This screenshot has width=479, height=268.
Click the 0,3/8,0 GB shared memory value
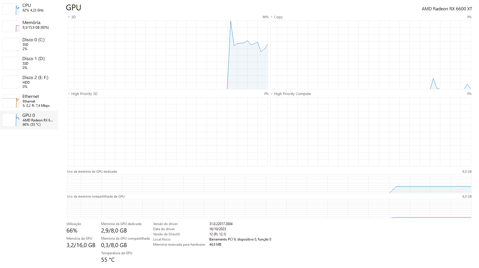point(114,245)
